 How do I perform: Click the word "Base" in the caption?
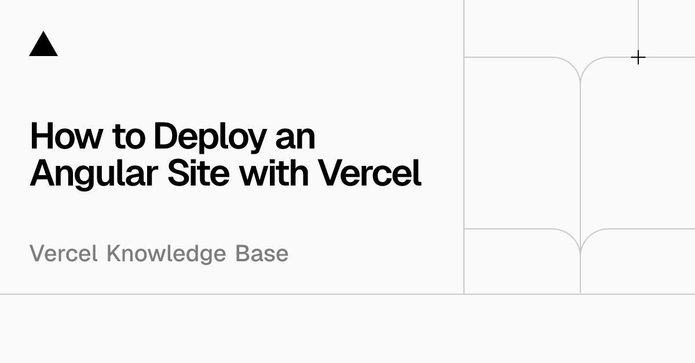[x=262, y=253]
